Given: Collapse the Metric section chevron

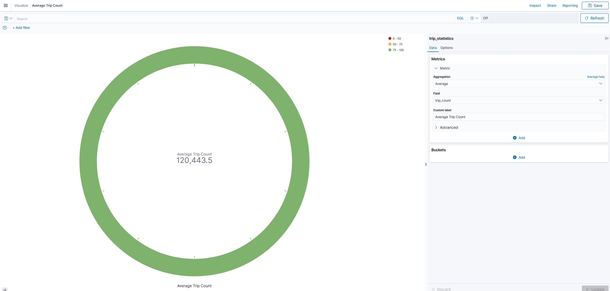Looking at the screenshot, I should tap(436, 68).
